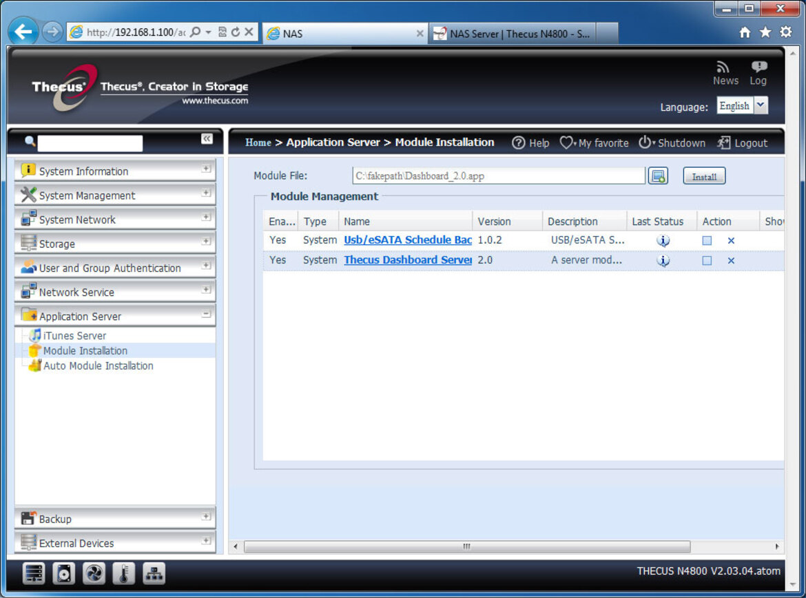Toggle action checkbox for Usb/eSATA Schedule Backup
The image size is (806, 598).
point(707,240)
